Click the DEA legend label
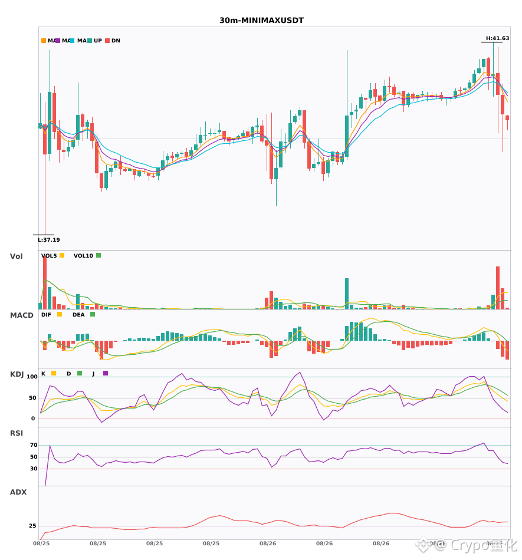This screenshot has height=560, width=522. click(78, 315)
